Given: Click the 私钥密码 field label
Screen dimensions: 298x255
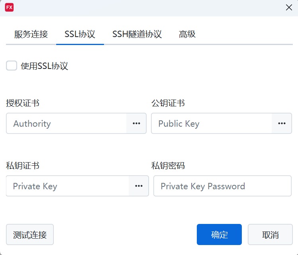Looking at the screenshot, I should (x=168, y=166).
